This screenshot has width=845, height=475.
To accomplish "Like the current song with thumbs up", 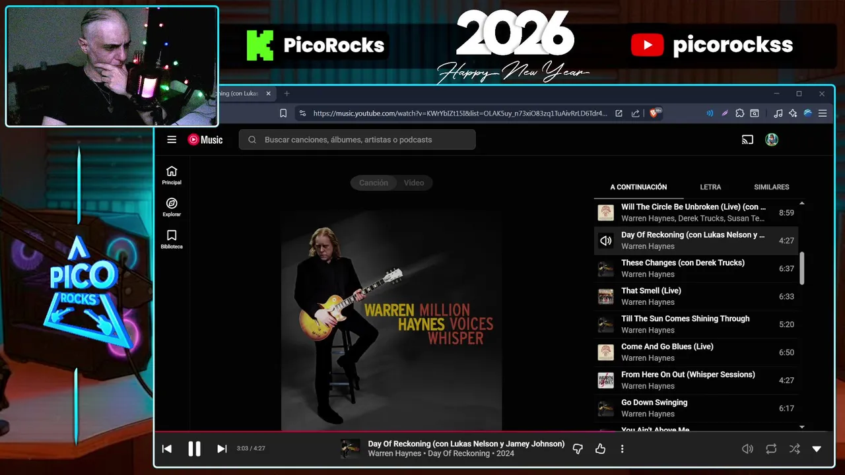I will (x=600, y=449).
